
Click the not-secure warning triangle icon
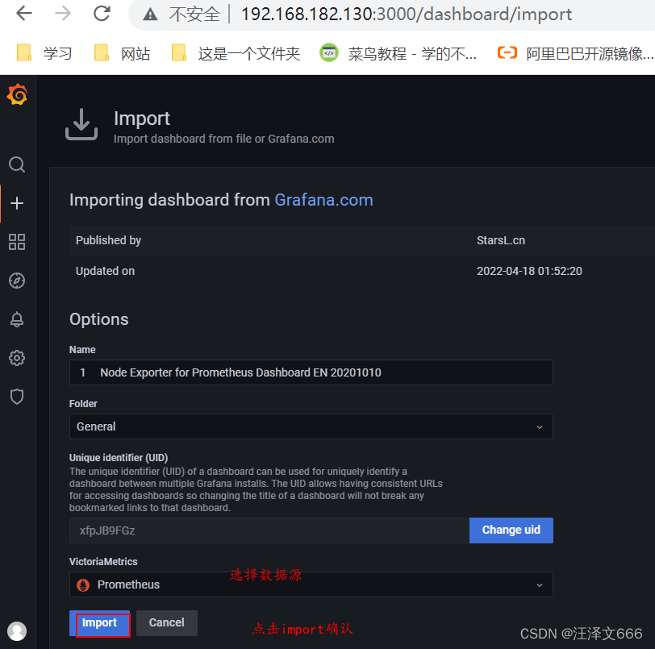point(150,15)
